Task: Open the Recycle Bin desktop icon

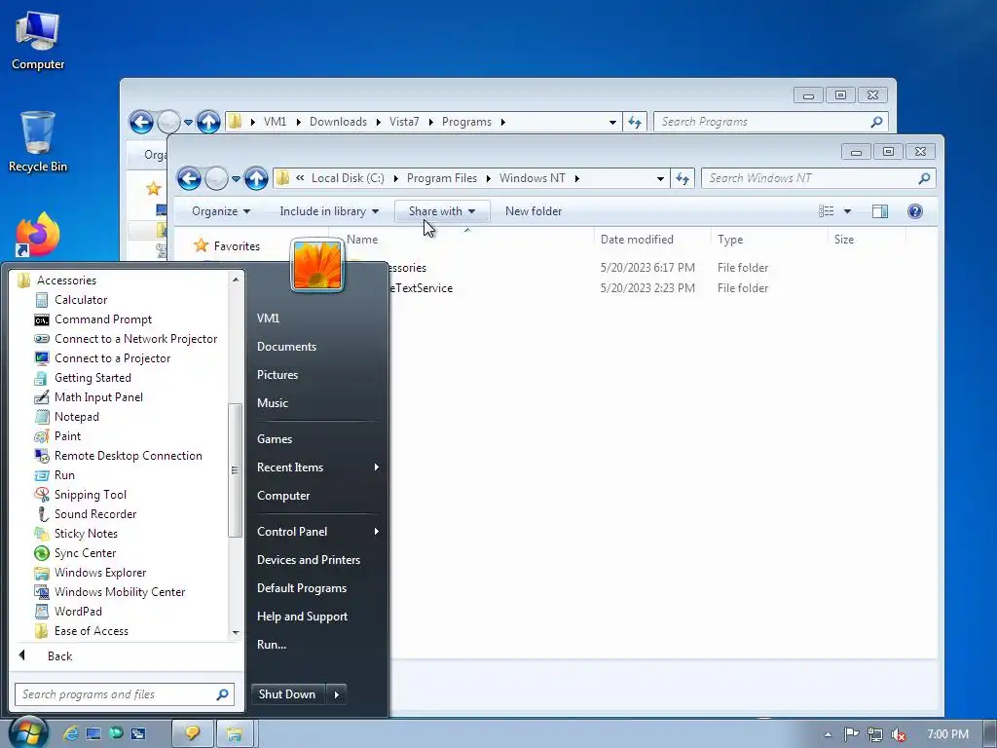Action: [x=38, y=141]
